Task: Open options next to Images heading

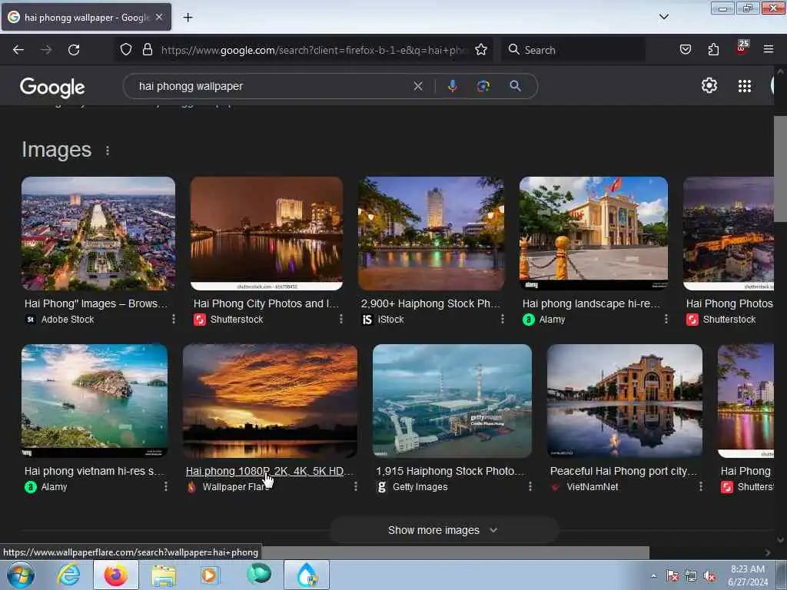Action: coord(108,151)
